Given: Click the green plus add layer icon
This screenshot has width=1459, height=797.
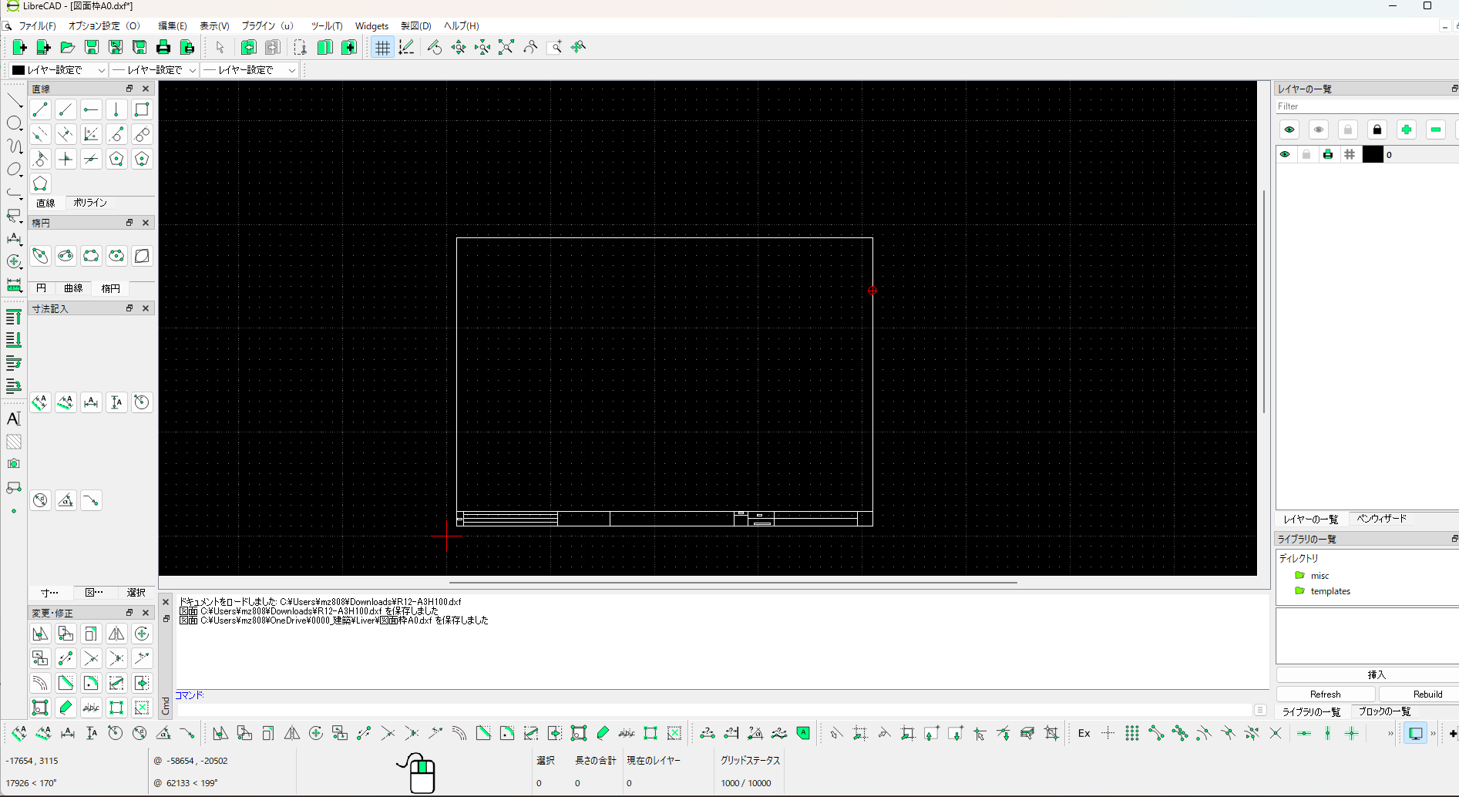Looking at the screenshot, I should click(x=1406, y=129).
